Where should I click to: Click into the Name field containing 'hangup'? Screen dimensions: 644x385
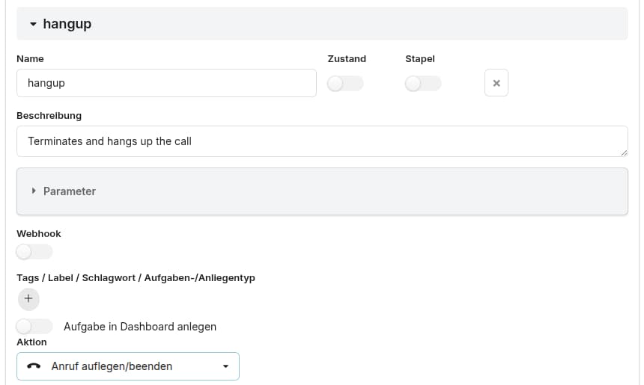166,83
